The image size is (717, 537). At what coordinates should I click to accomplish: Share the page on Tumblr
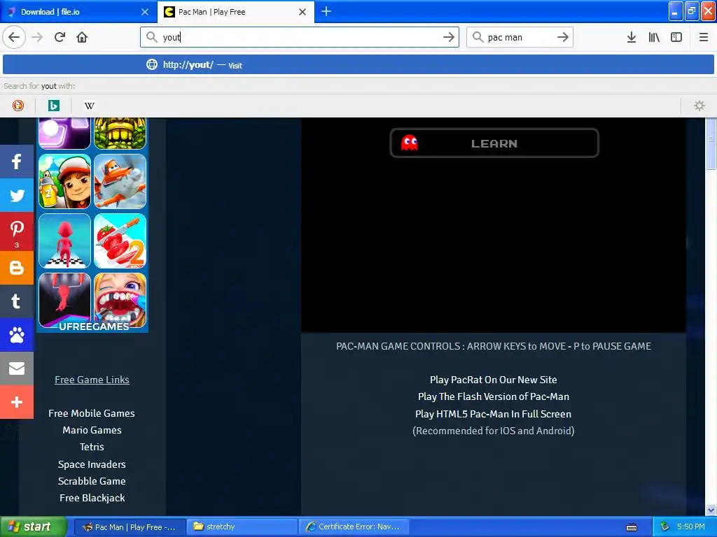pos(17,301)
